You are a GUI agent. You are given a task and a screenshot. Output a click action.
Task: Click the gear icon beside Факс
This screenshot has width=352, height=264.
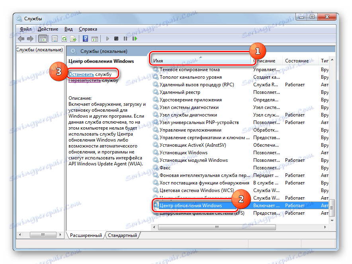pyautogui.click(x=156, y=167)
